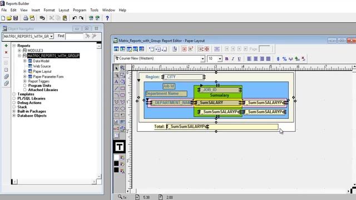Select the Rounded Rectangle tool

coord(122,95)
